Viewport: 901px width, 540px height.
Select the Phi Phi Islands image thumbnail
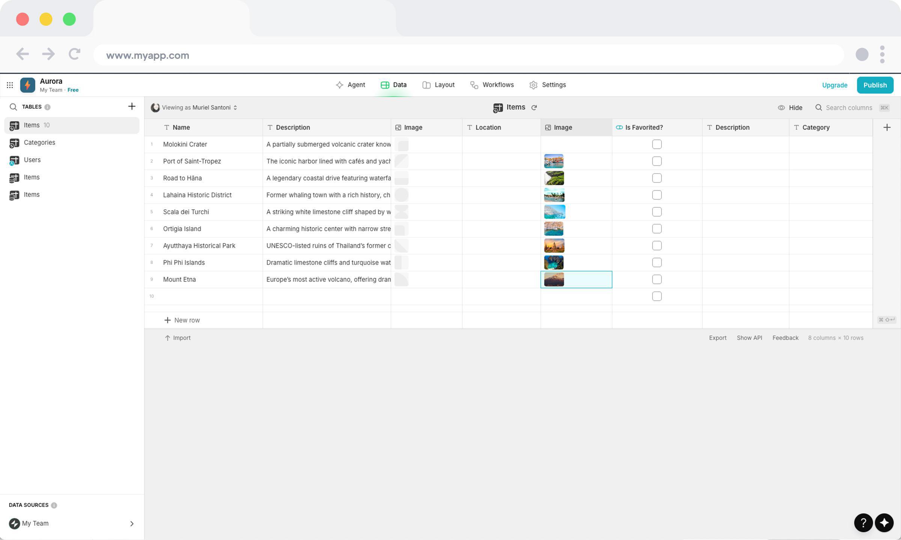554,262
